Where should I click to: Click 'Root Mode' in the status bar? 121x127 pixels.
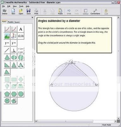click(106, 125)
